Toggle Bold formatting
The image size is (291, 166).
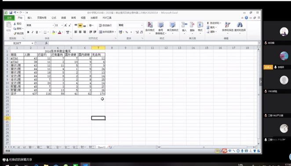click(x=28, y=32)
